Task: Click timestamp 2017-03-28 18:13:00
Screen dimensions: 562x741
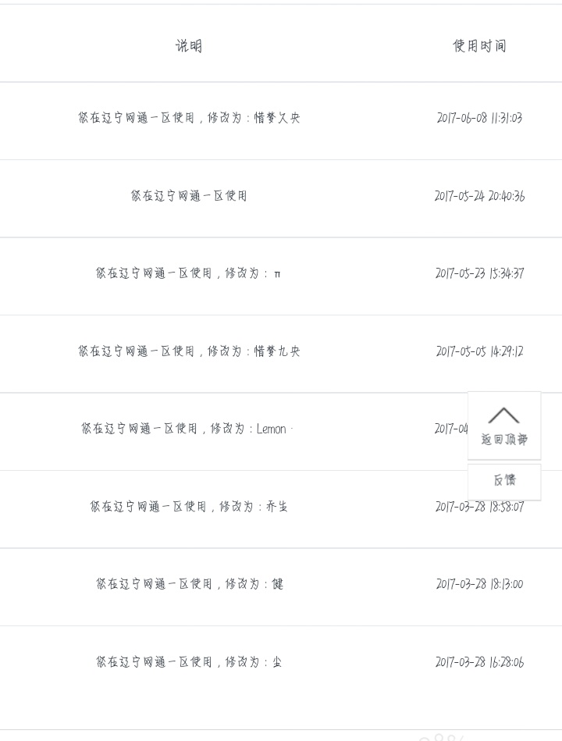Action: click(479, 584)
